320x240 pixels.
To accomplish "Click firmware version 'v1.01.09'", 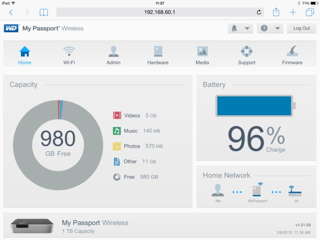I will click(x=303, y=225).
